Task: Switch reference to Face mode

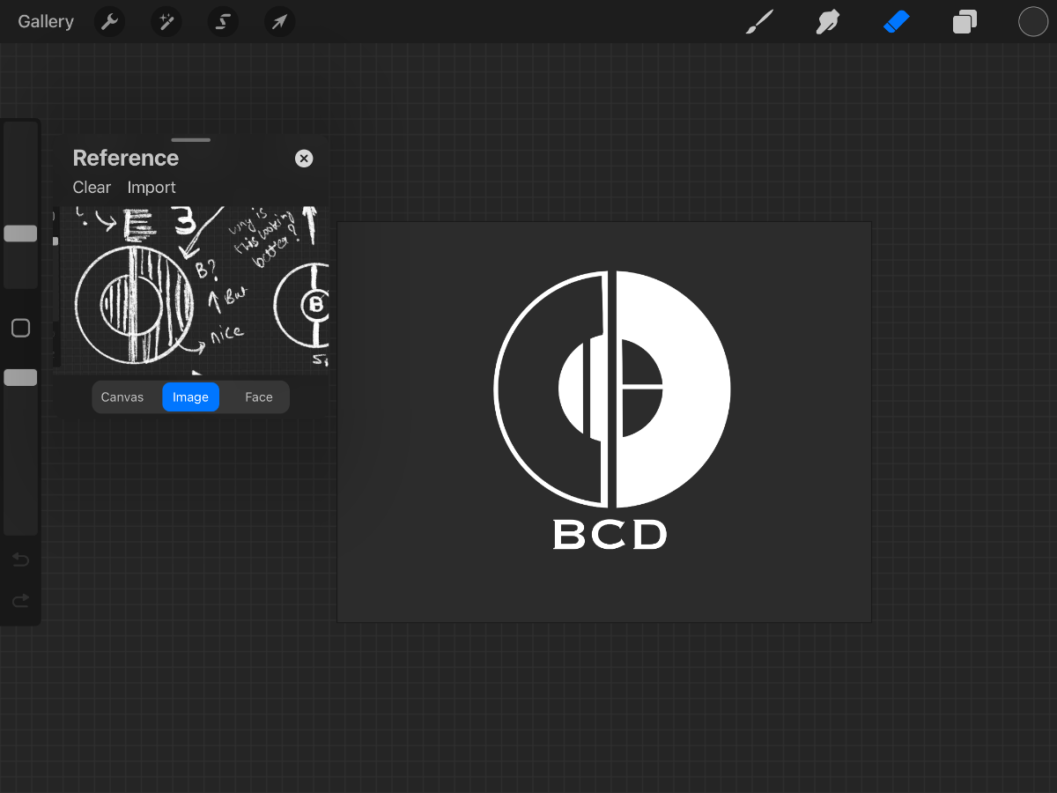Action: click(259, 397)
